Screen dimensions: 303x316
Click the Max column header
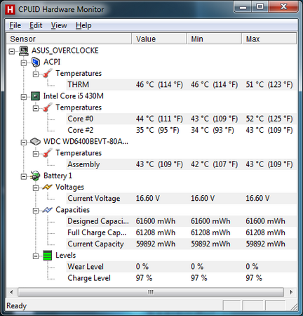269,39
